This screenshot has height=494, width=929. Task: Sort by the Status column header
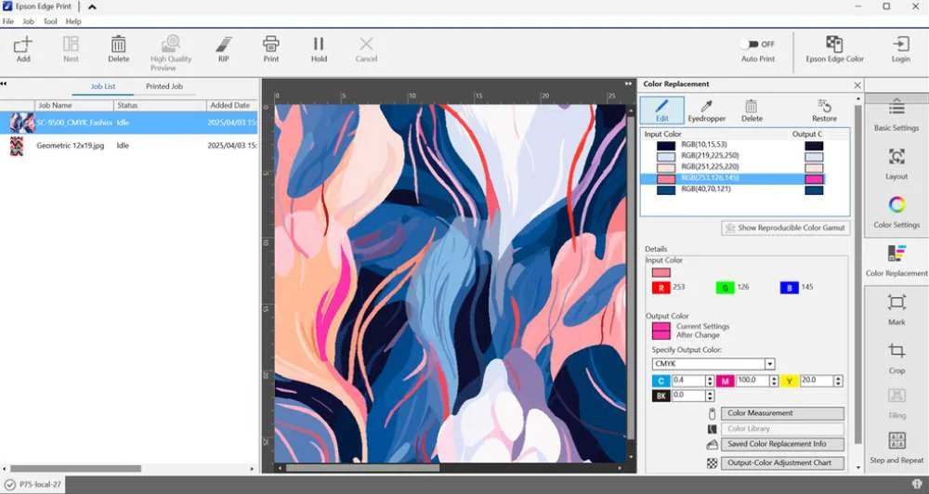coord(160,105)
